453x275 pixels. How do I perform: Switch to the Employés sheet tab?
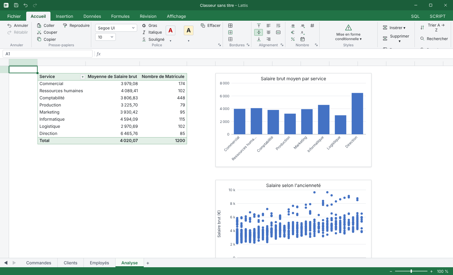click(99, 263)
